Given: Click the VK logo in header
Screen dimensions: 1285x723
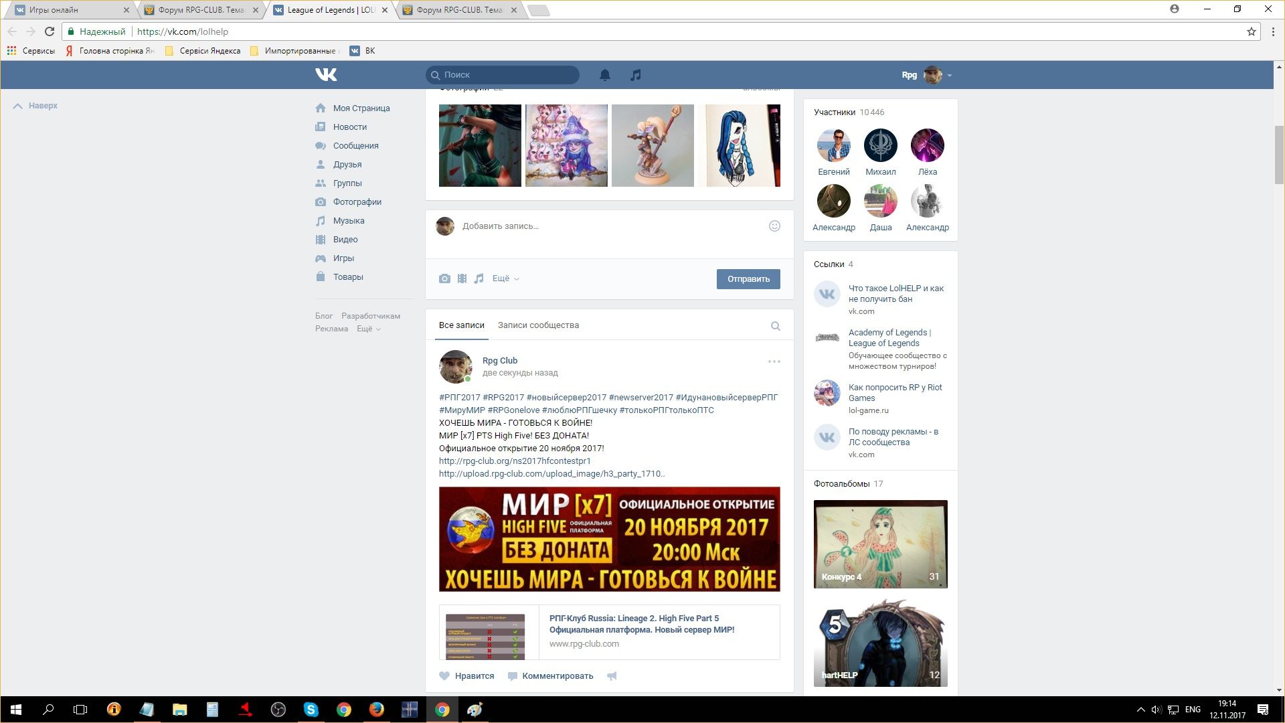Looking at the screenshot, I should click(x=326, y=74).
